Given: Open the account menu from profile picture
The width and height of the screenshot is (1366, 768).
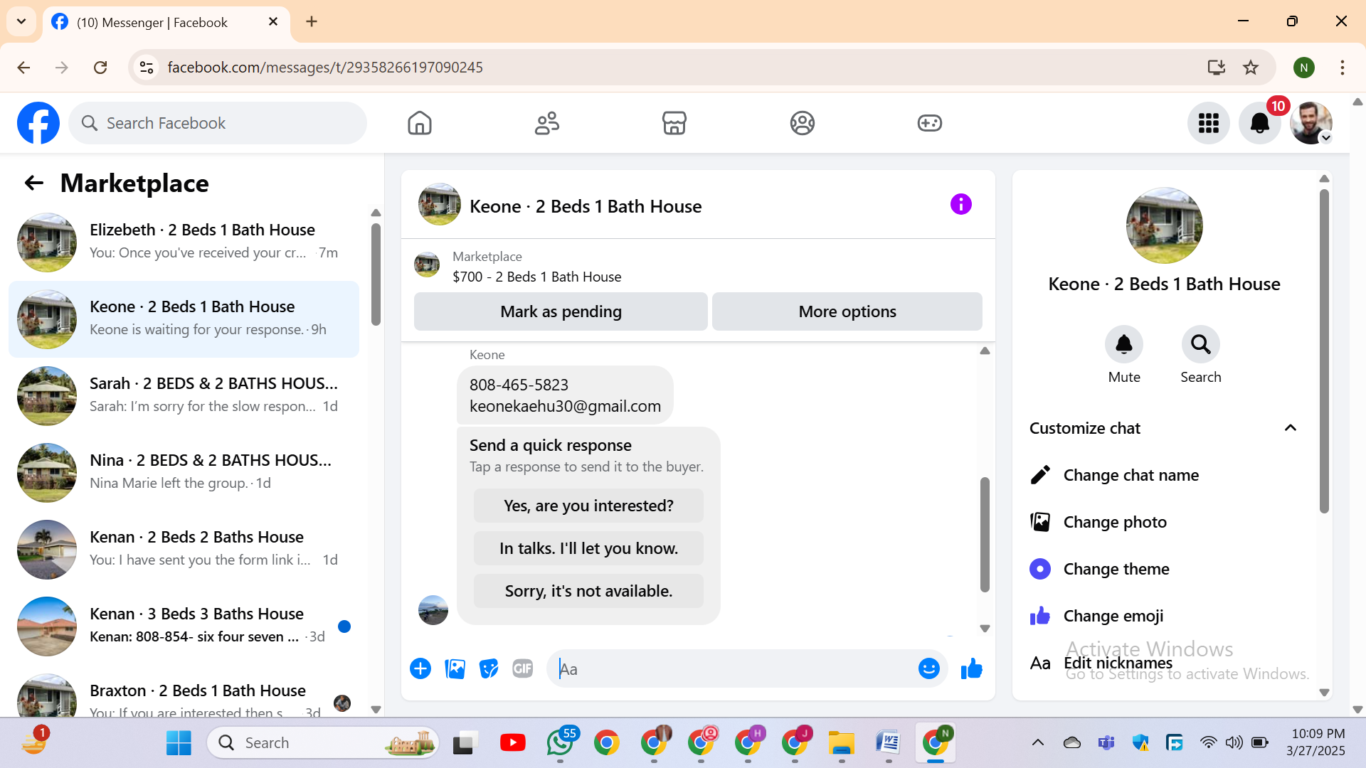Looking at the screenshot, I should point(1311,123).
